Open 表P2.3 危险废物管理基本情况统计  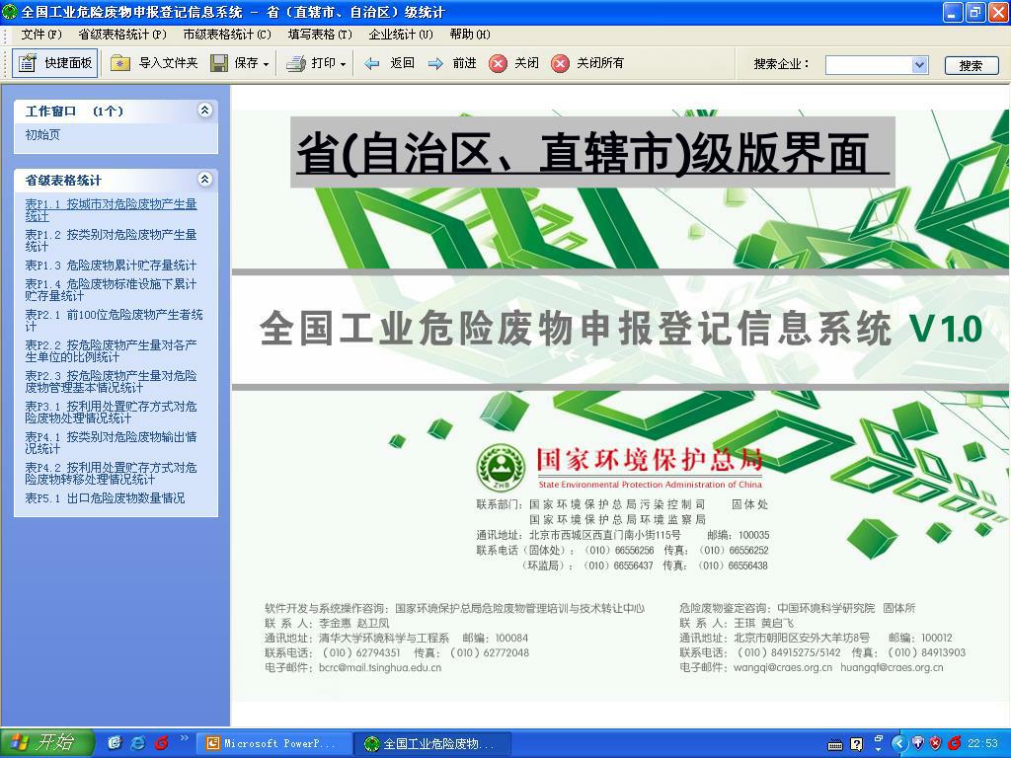tap(111, 381)
